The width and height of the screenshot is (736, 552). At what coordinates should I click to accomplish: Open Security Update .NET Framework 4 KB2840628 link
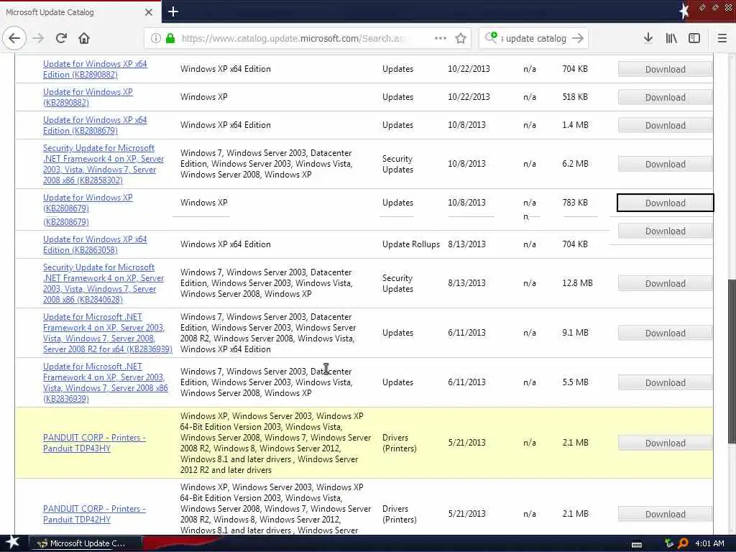(103, 283)
